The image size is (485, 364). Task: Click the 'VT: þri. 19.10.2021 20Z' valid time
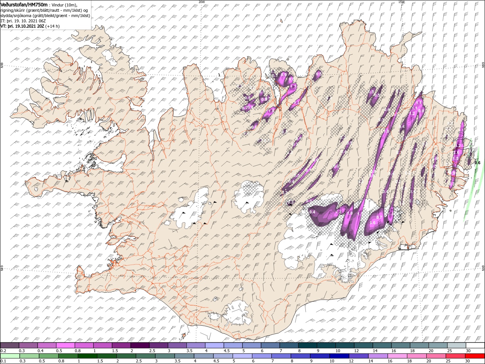22,26
